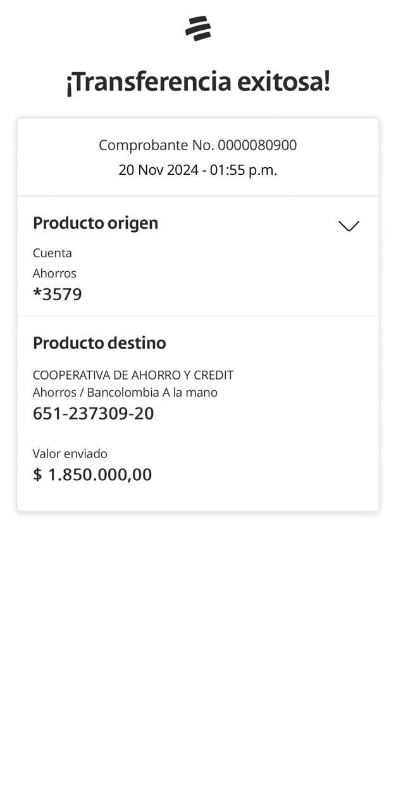Screen dimensions: 396x811
Task: Click the word exitosa in the title
Action: coord(283,82)
